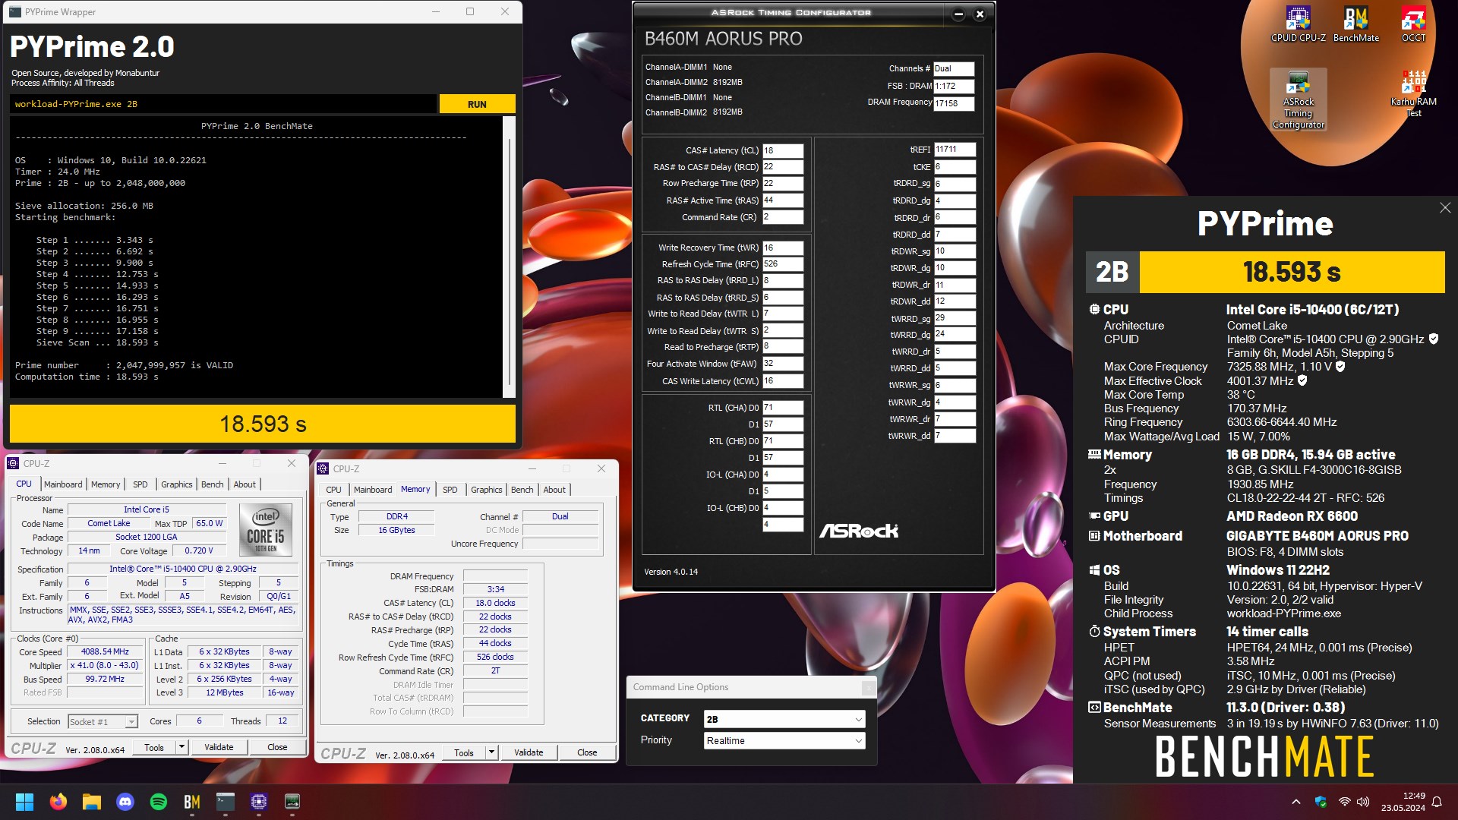The width and height of the screenshot is (1458, 820).
Task: Open the OCCT desktop shortcut
Action: point(1413,24)
